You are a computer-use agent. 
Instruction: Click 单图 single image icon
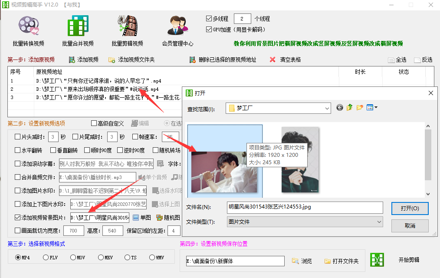(136, 218)
